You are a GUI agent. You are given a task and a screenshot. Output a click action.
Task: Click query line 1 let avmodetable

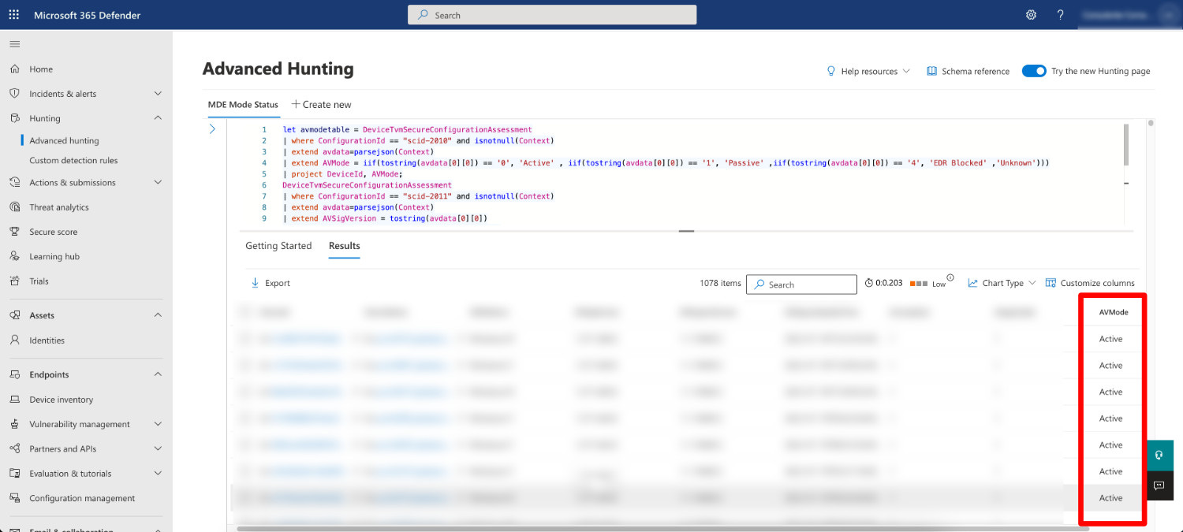point(408,129)
